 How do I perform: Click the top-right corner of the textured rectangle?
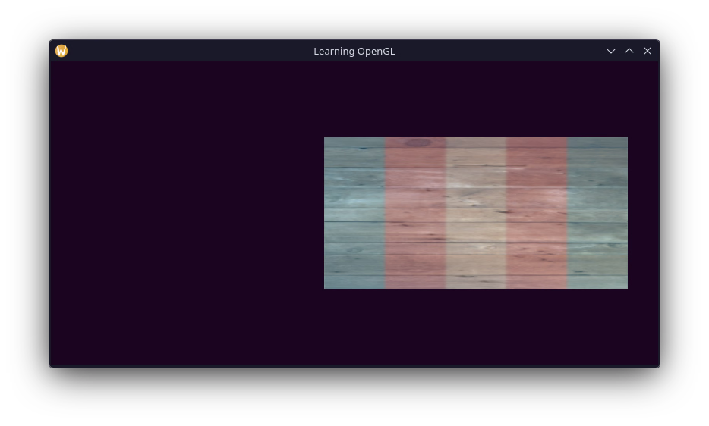[626, 139]
